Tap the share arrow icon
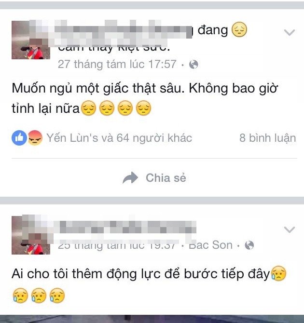The height and width of the screenshot is (323, 304). point(130,177)
